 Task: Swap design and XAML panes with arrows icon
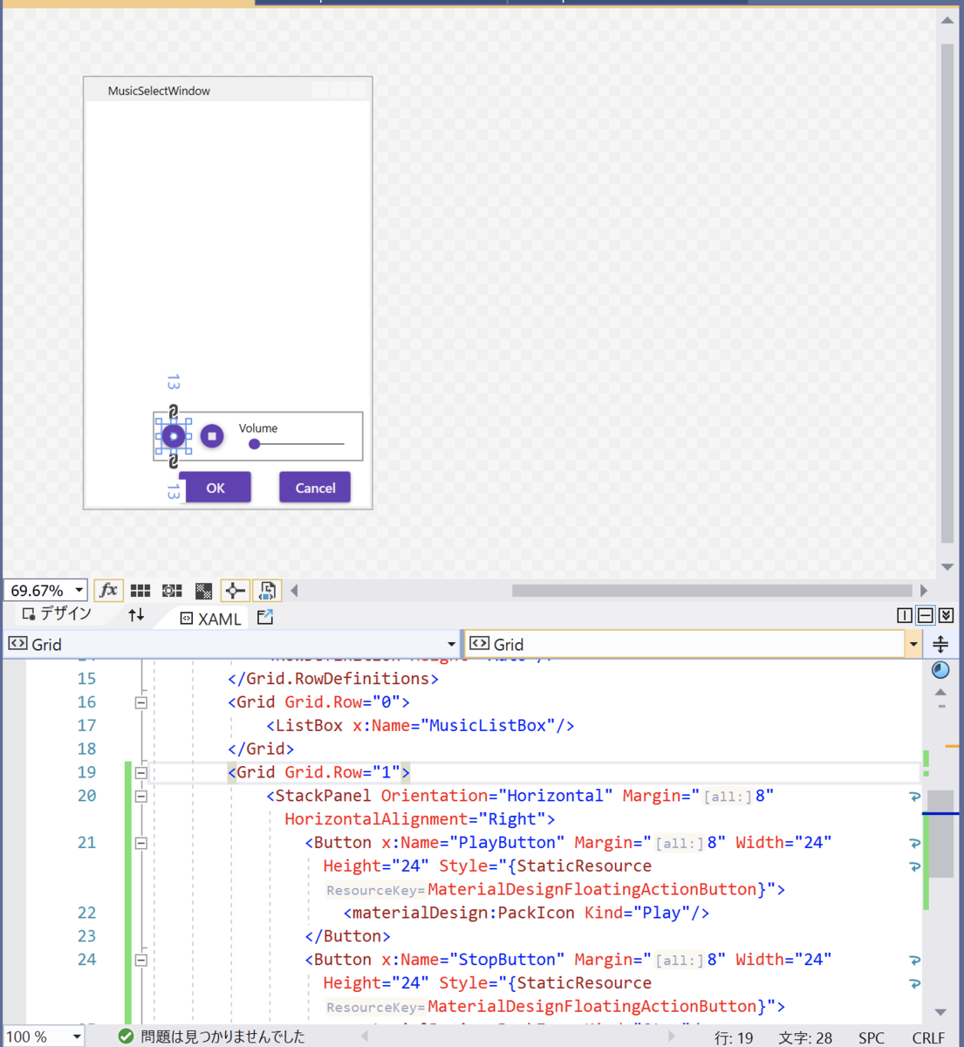click(137, 615)
